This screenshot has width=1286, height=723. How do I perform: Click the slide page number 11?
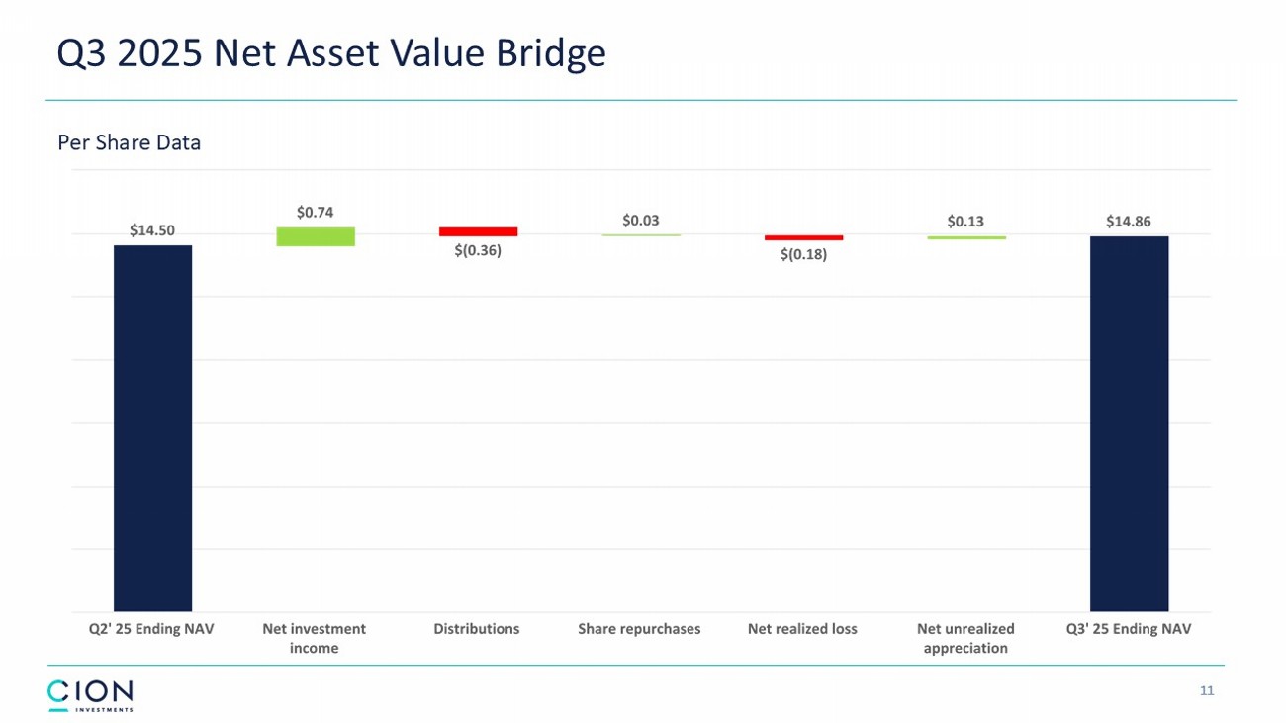[1206, 690]
